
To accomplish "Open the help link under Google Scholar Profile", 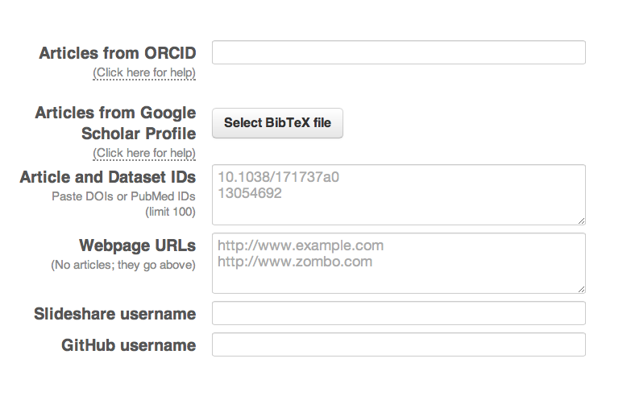I will [144, 153].
